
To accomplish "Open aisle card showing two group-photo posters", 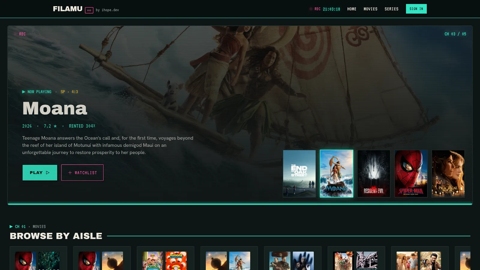I will [420, 258].
